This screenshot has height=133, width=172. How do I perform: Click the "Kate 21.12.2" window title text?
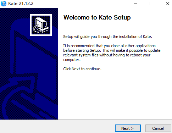(21, 4)
